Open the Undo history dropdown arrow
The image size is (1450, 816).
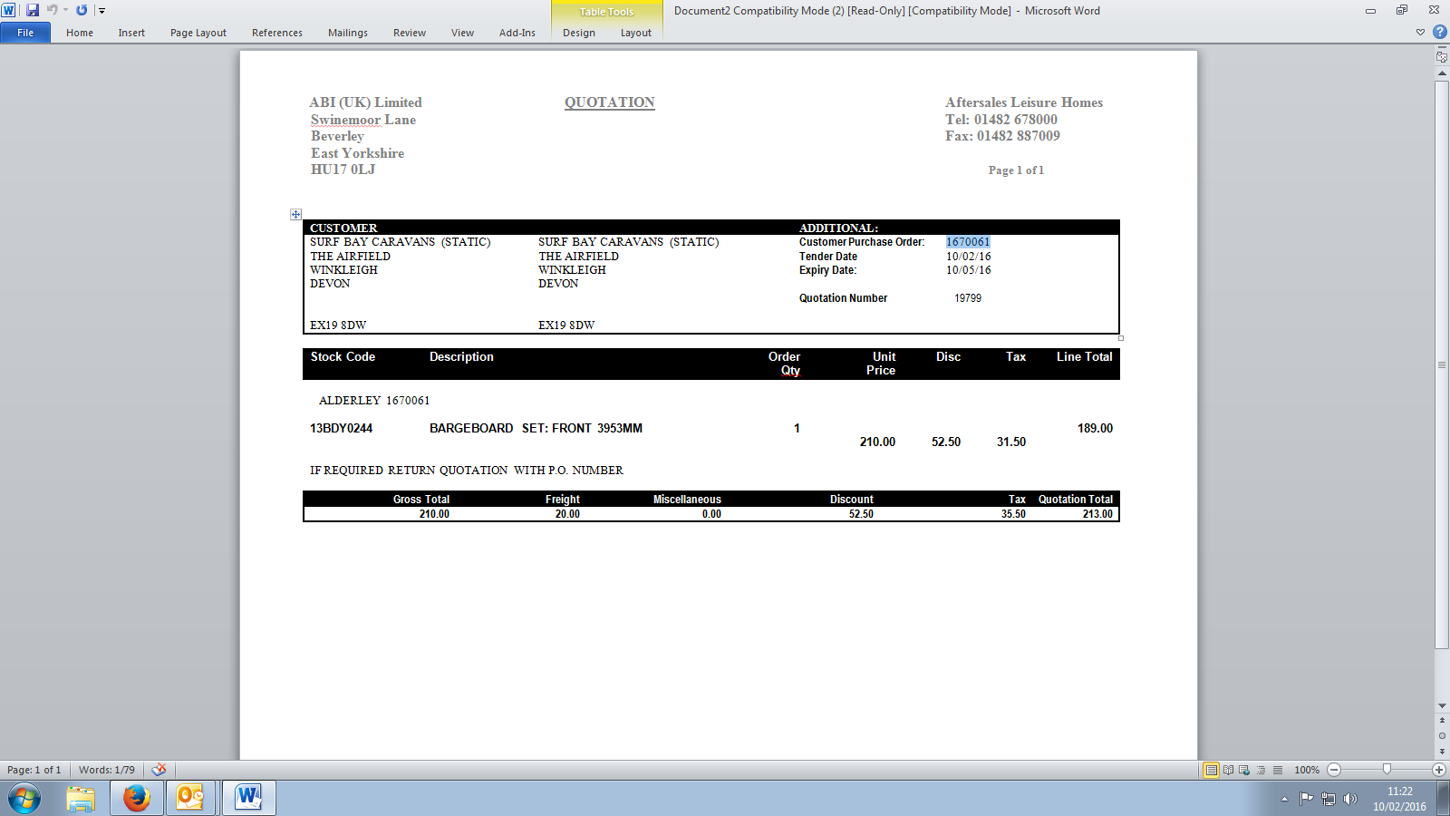point(65,10)
